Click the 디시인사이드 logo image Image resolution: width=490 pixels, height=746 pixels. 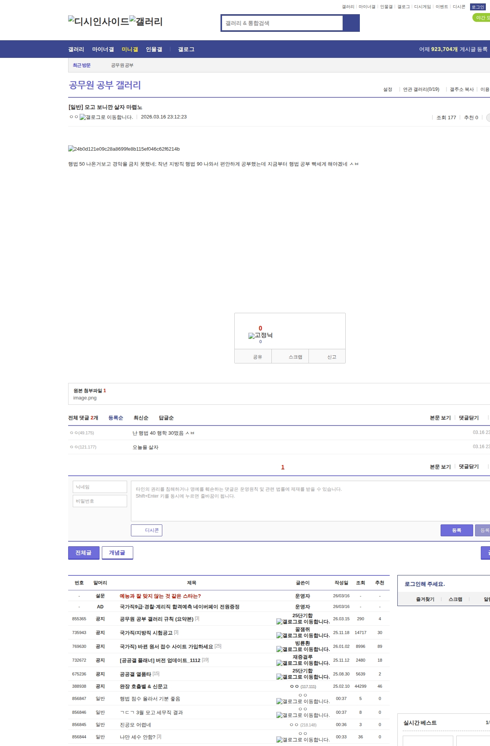click(99, 21)
